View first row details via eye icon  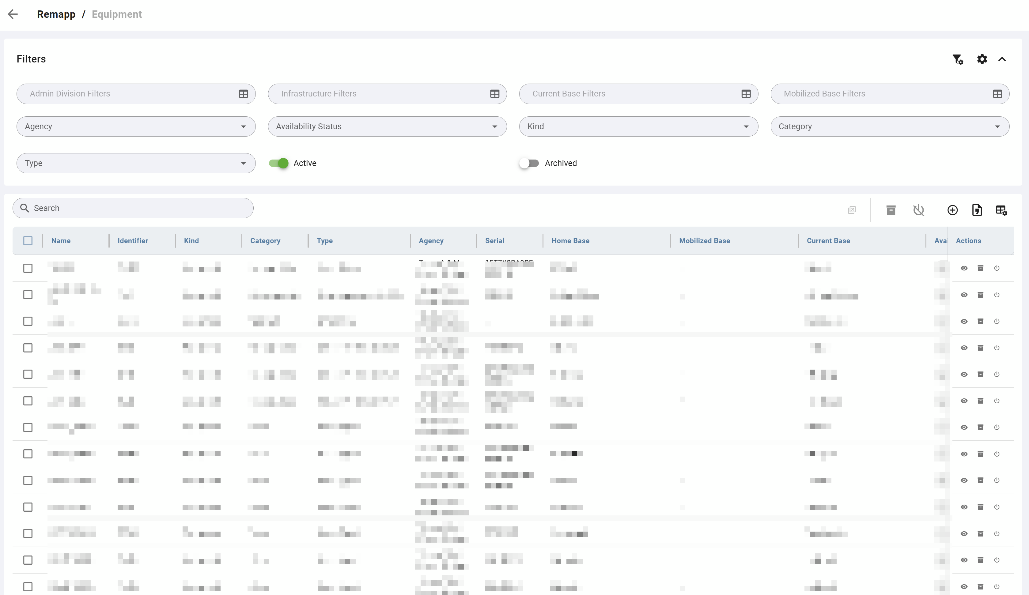pyautogui.click(x=964, y=268)
